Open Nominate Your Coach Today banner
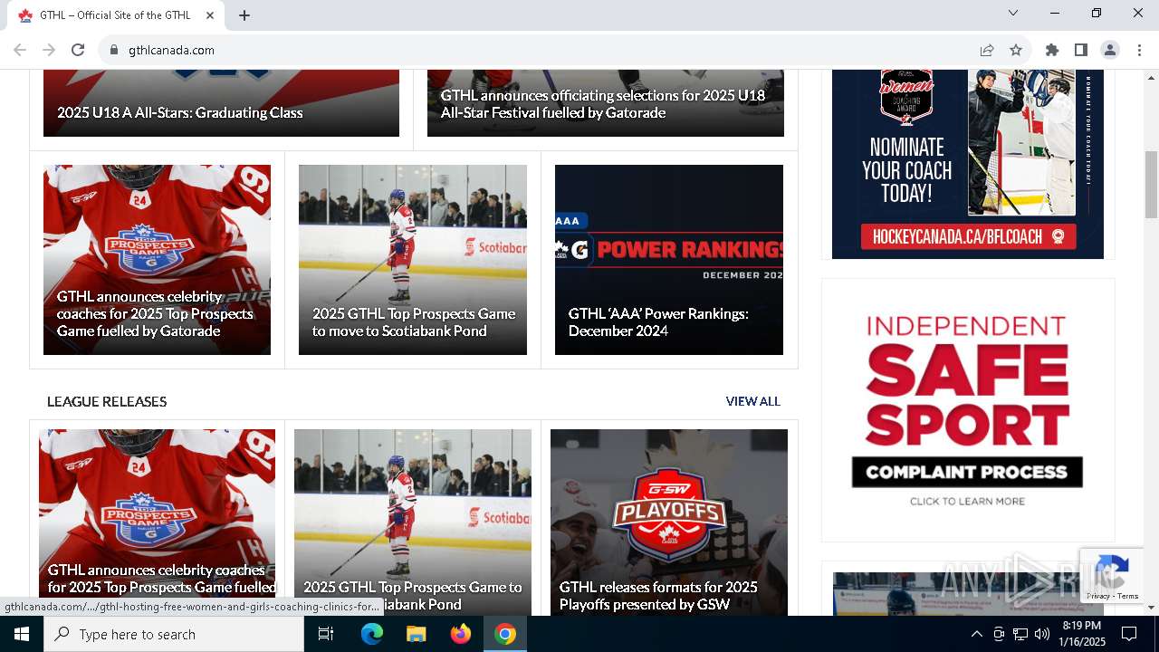1159x652 pixels. point(968,164)
